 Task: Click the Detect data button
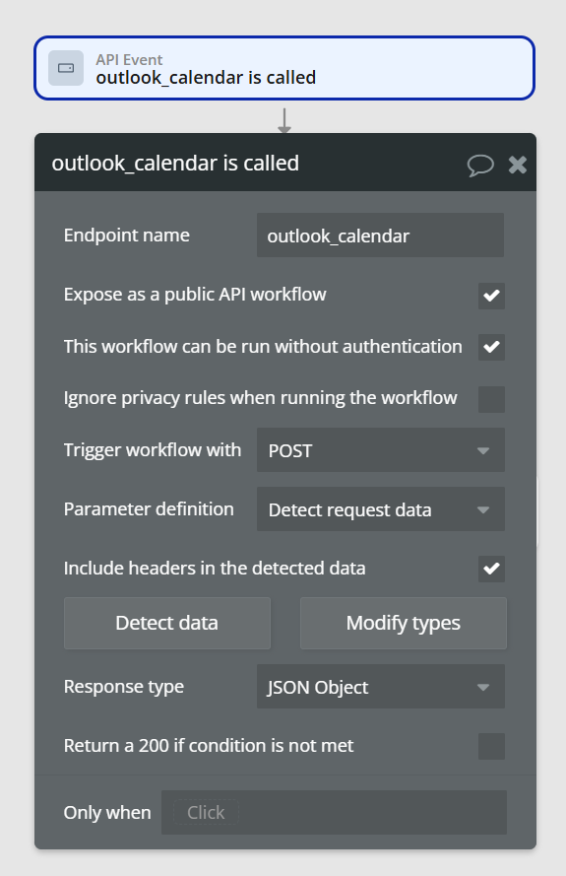click(x=167, y=623)
